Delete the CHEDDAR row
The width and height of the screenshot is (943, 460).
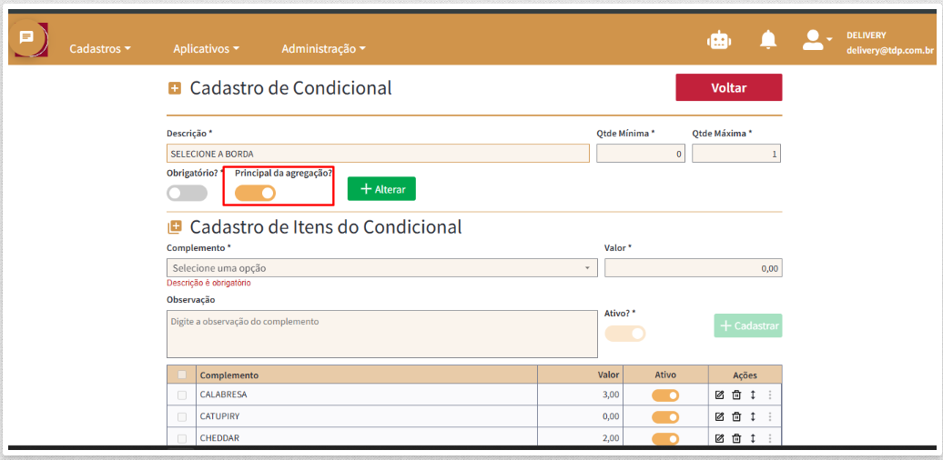(736, 438)
